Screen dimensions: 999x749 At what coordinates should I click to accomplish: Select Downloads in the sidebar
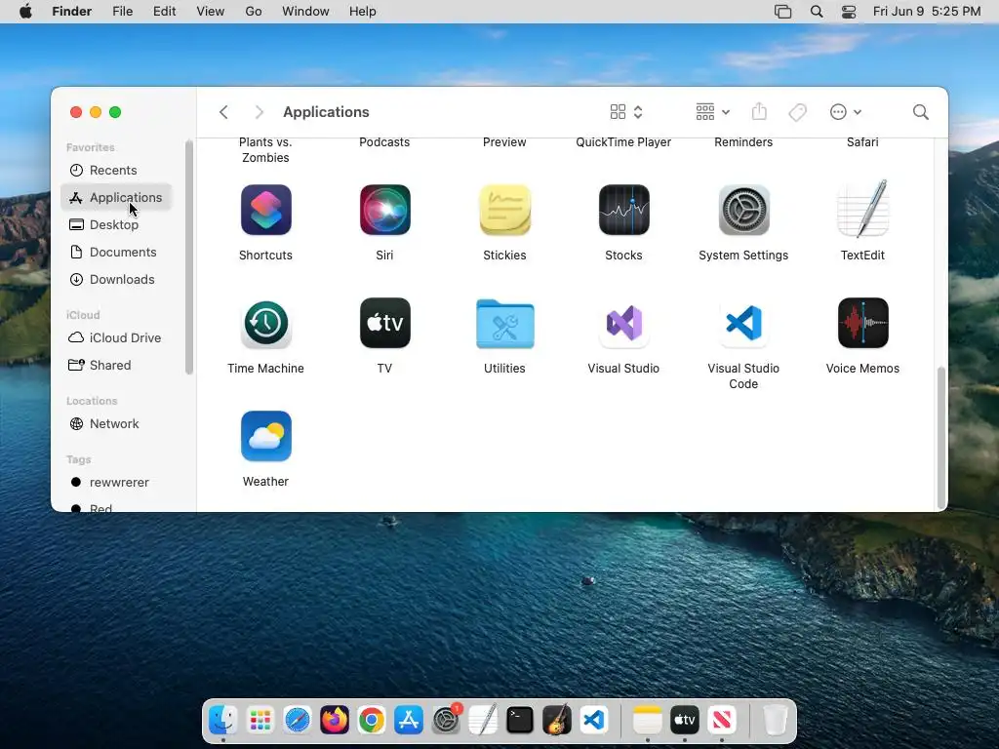coord(116,280)
